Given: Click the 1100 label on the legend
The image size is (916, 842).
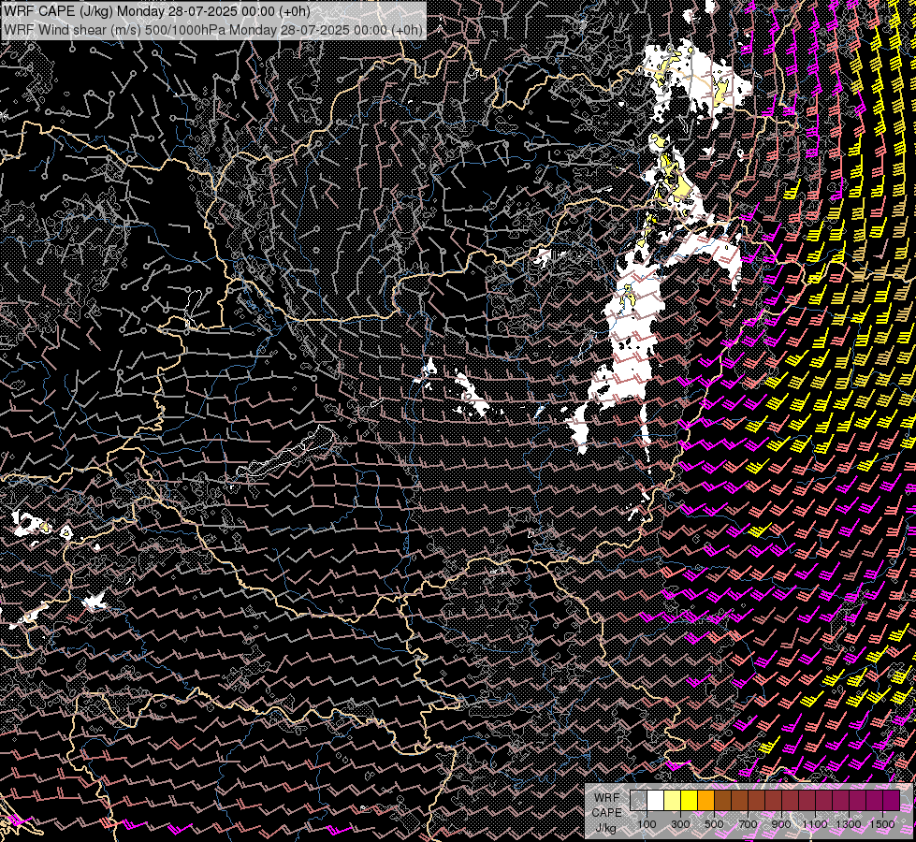Looking at the screenshot, I should click(x=815, y=824).
